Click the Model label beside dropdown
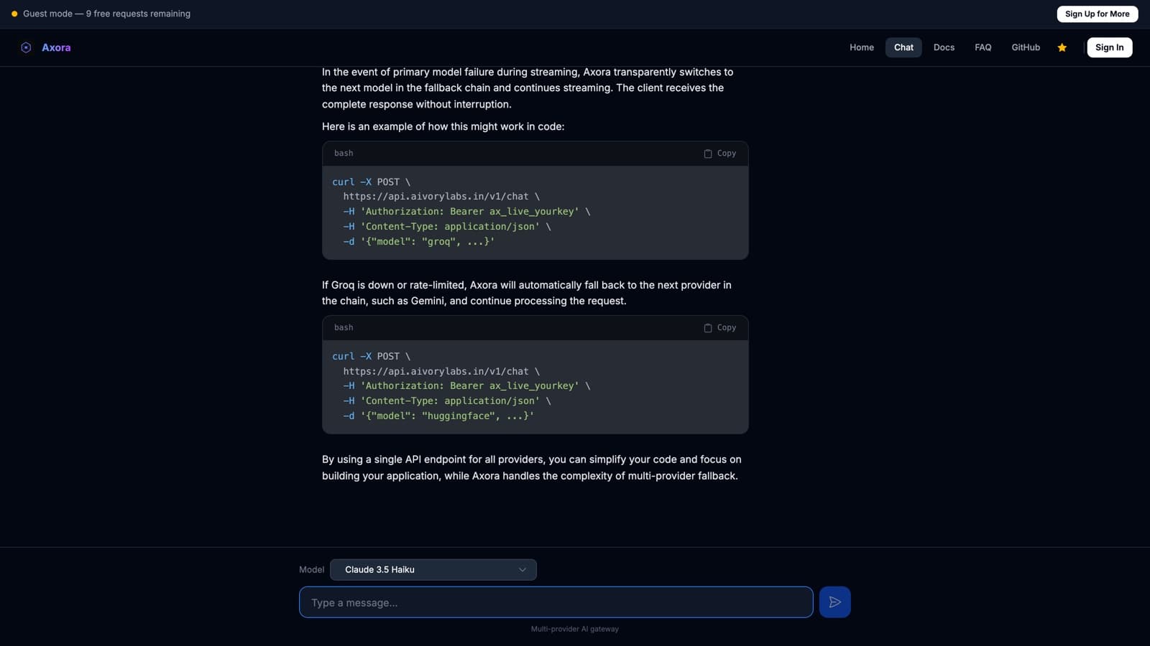Image resolution: width=1150 pixels, height=646 pixels. pos(311,570)
